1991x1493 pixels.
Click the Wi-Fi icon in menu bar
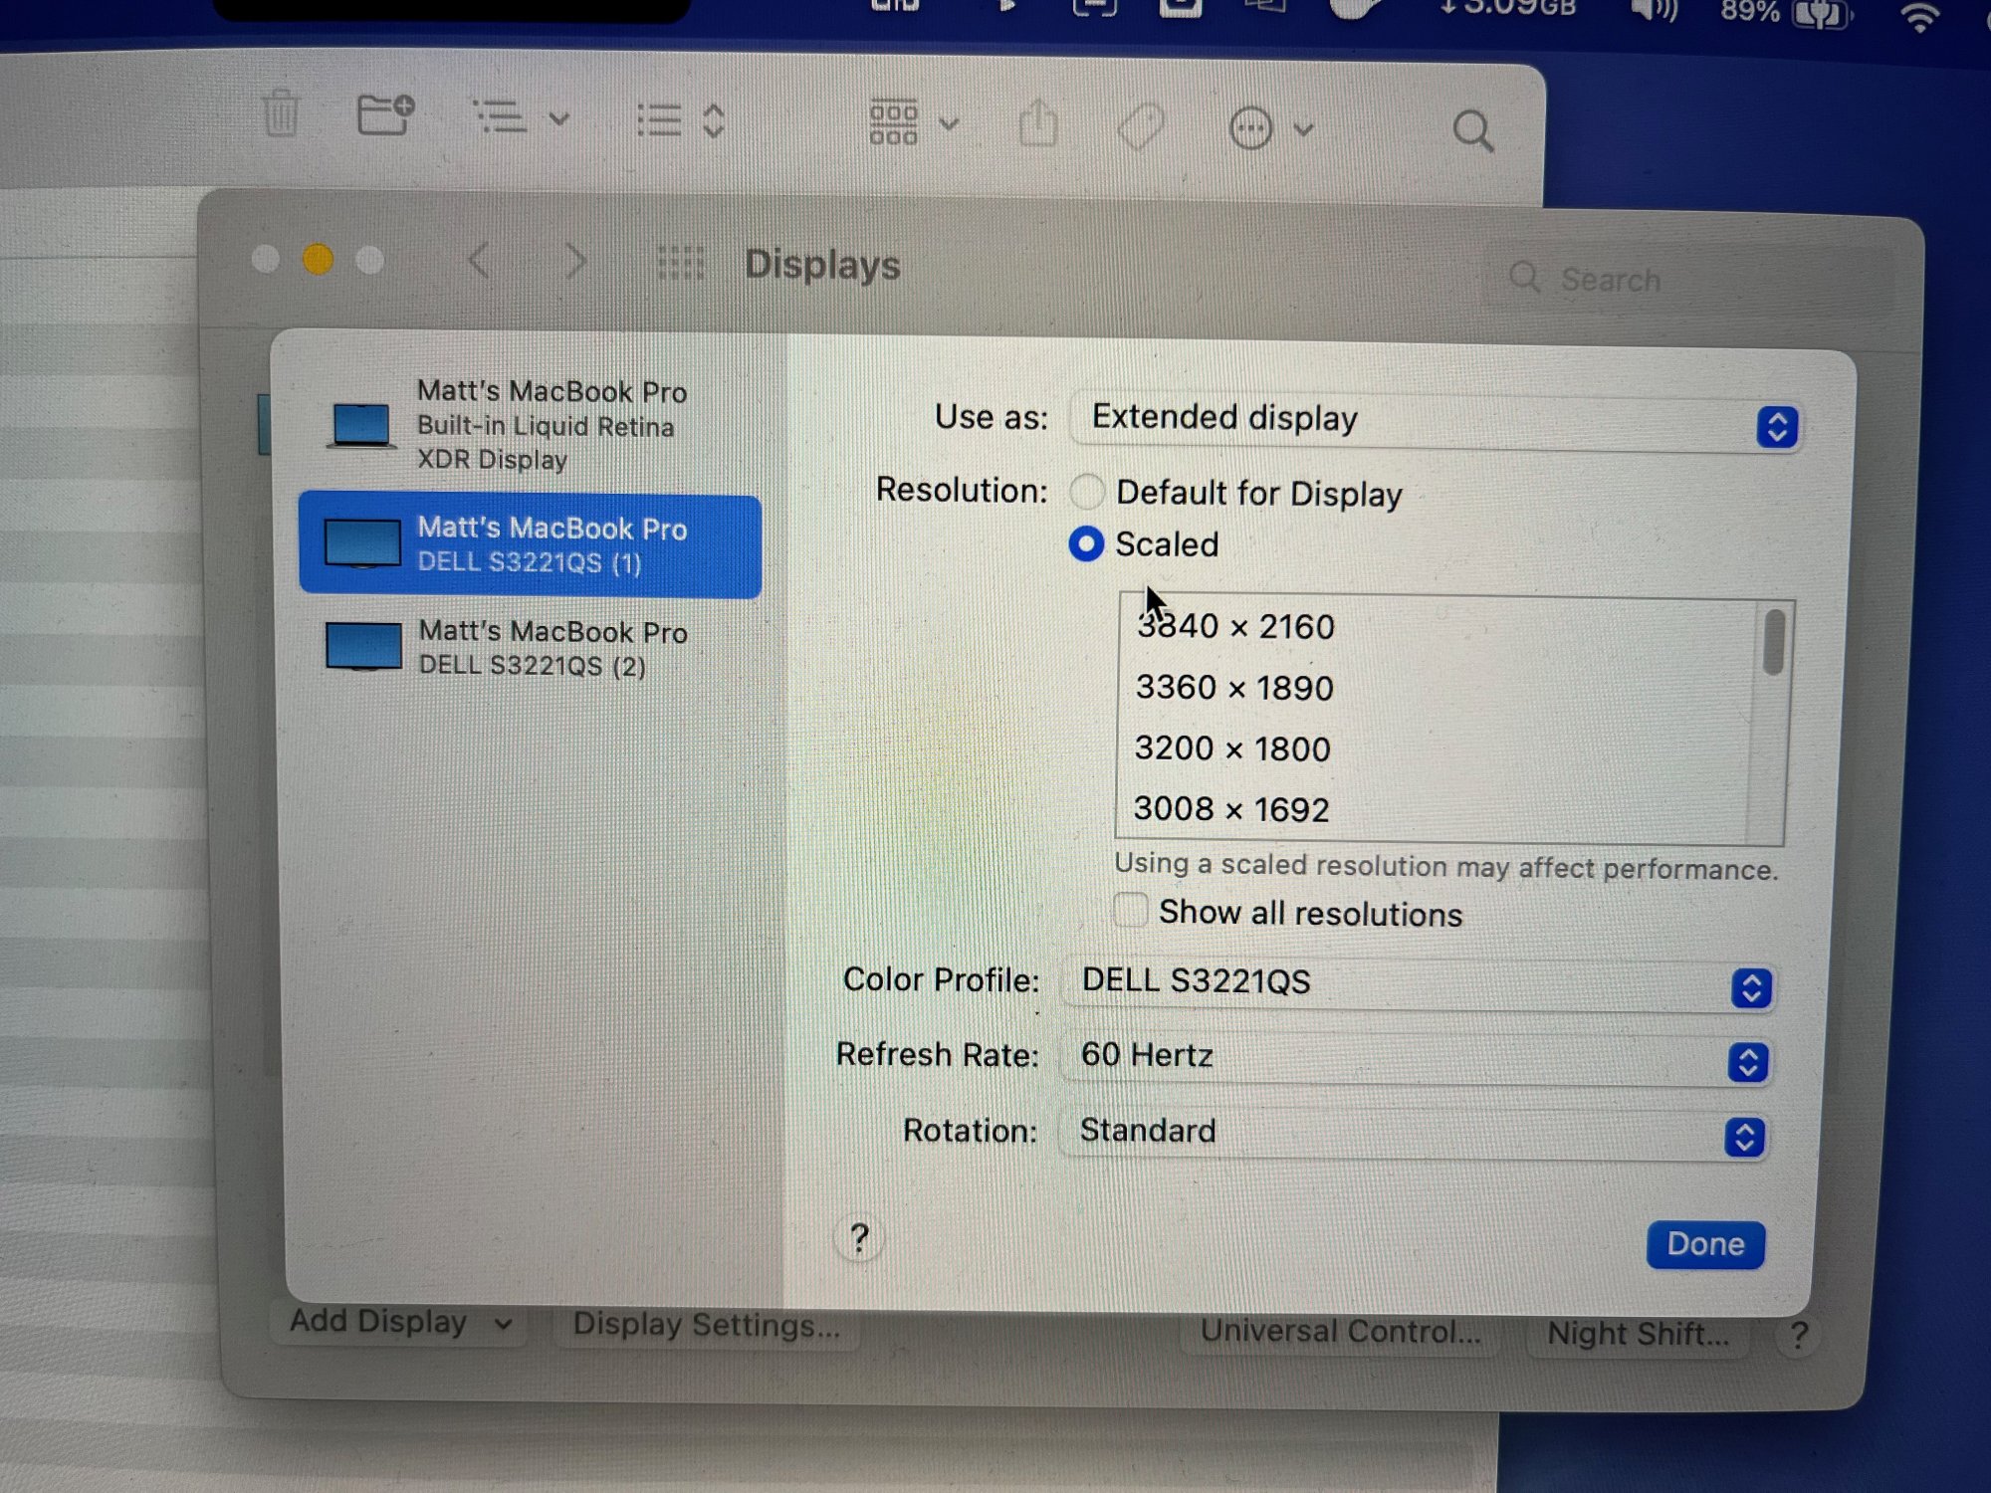pyautogui.click(x=1919, y=18)
